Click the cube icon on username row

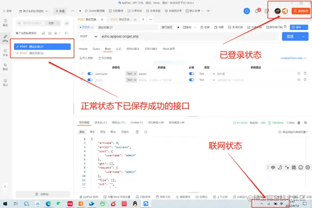[298, 74]
